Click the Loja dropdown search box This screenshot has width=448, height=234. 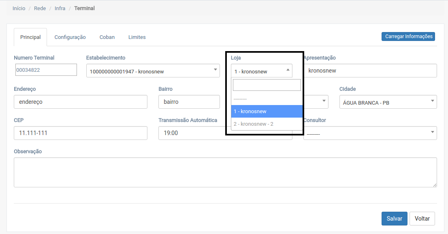coord(267,85)
